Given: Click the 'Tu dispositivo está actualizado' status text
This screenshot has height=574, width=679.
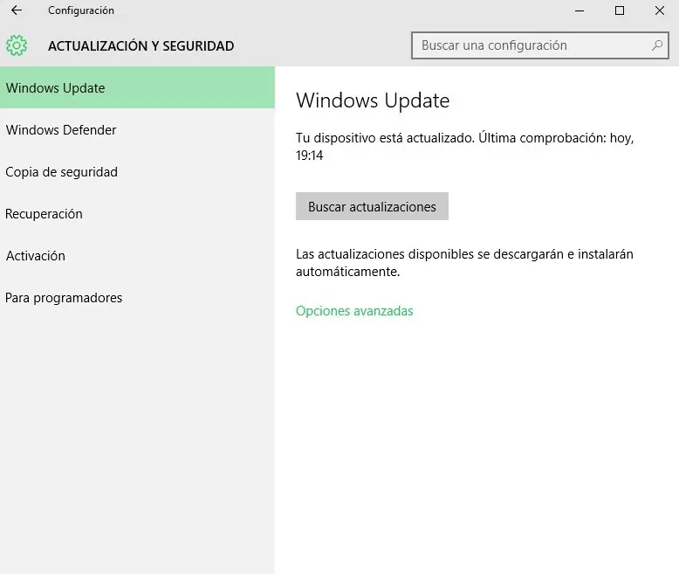Looking at the screenshot, I should [464, 147].
